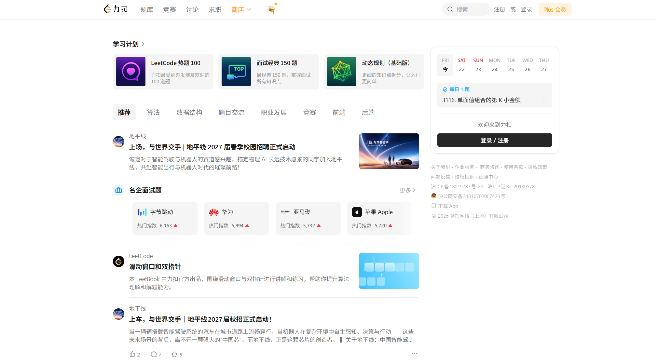Open the LeetCode 热题 100 plan cover
This screenshot has height=364, width=657.
[x=131, y=72]
